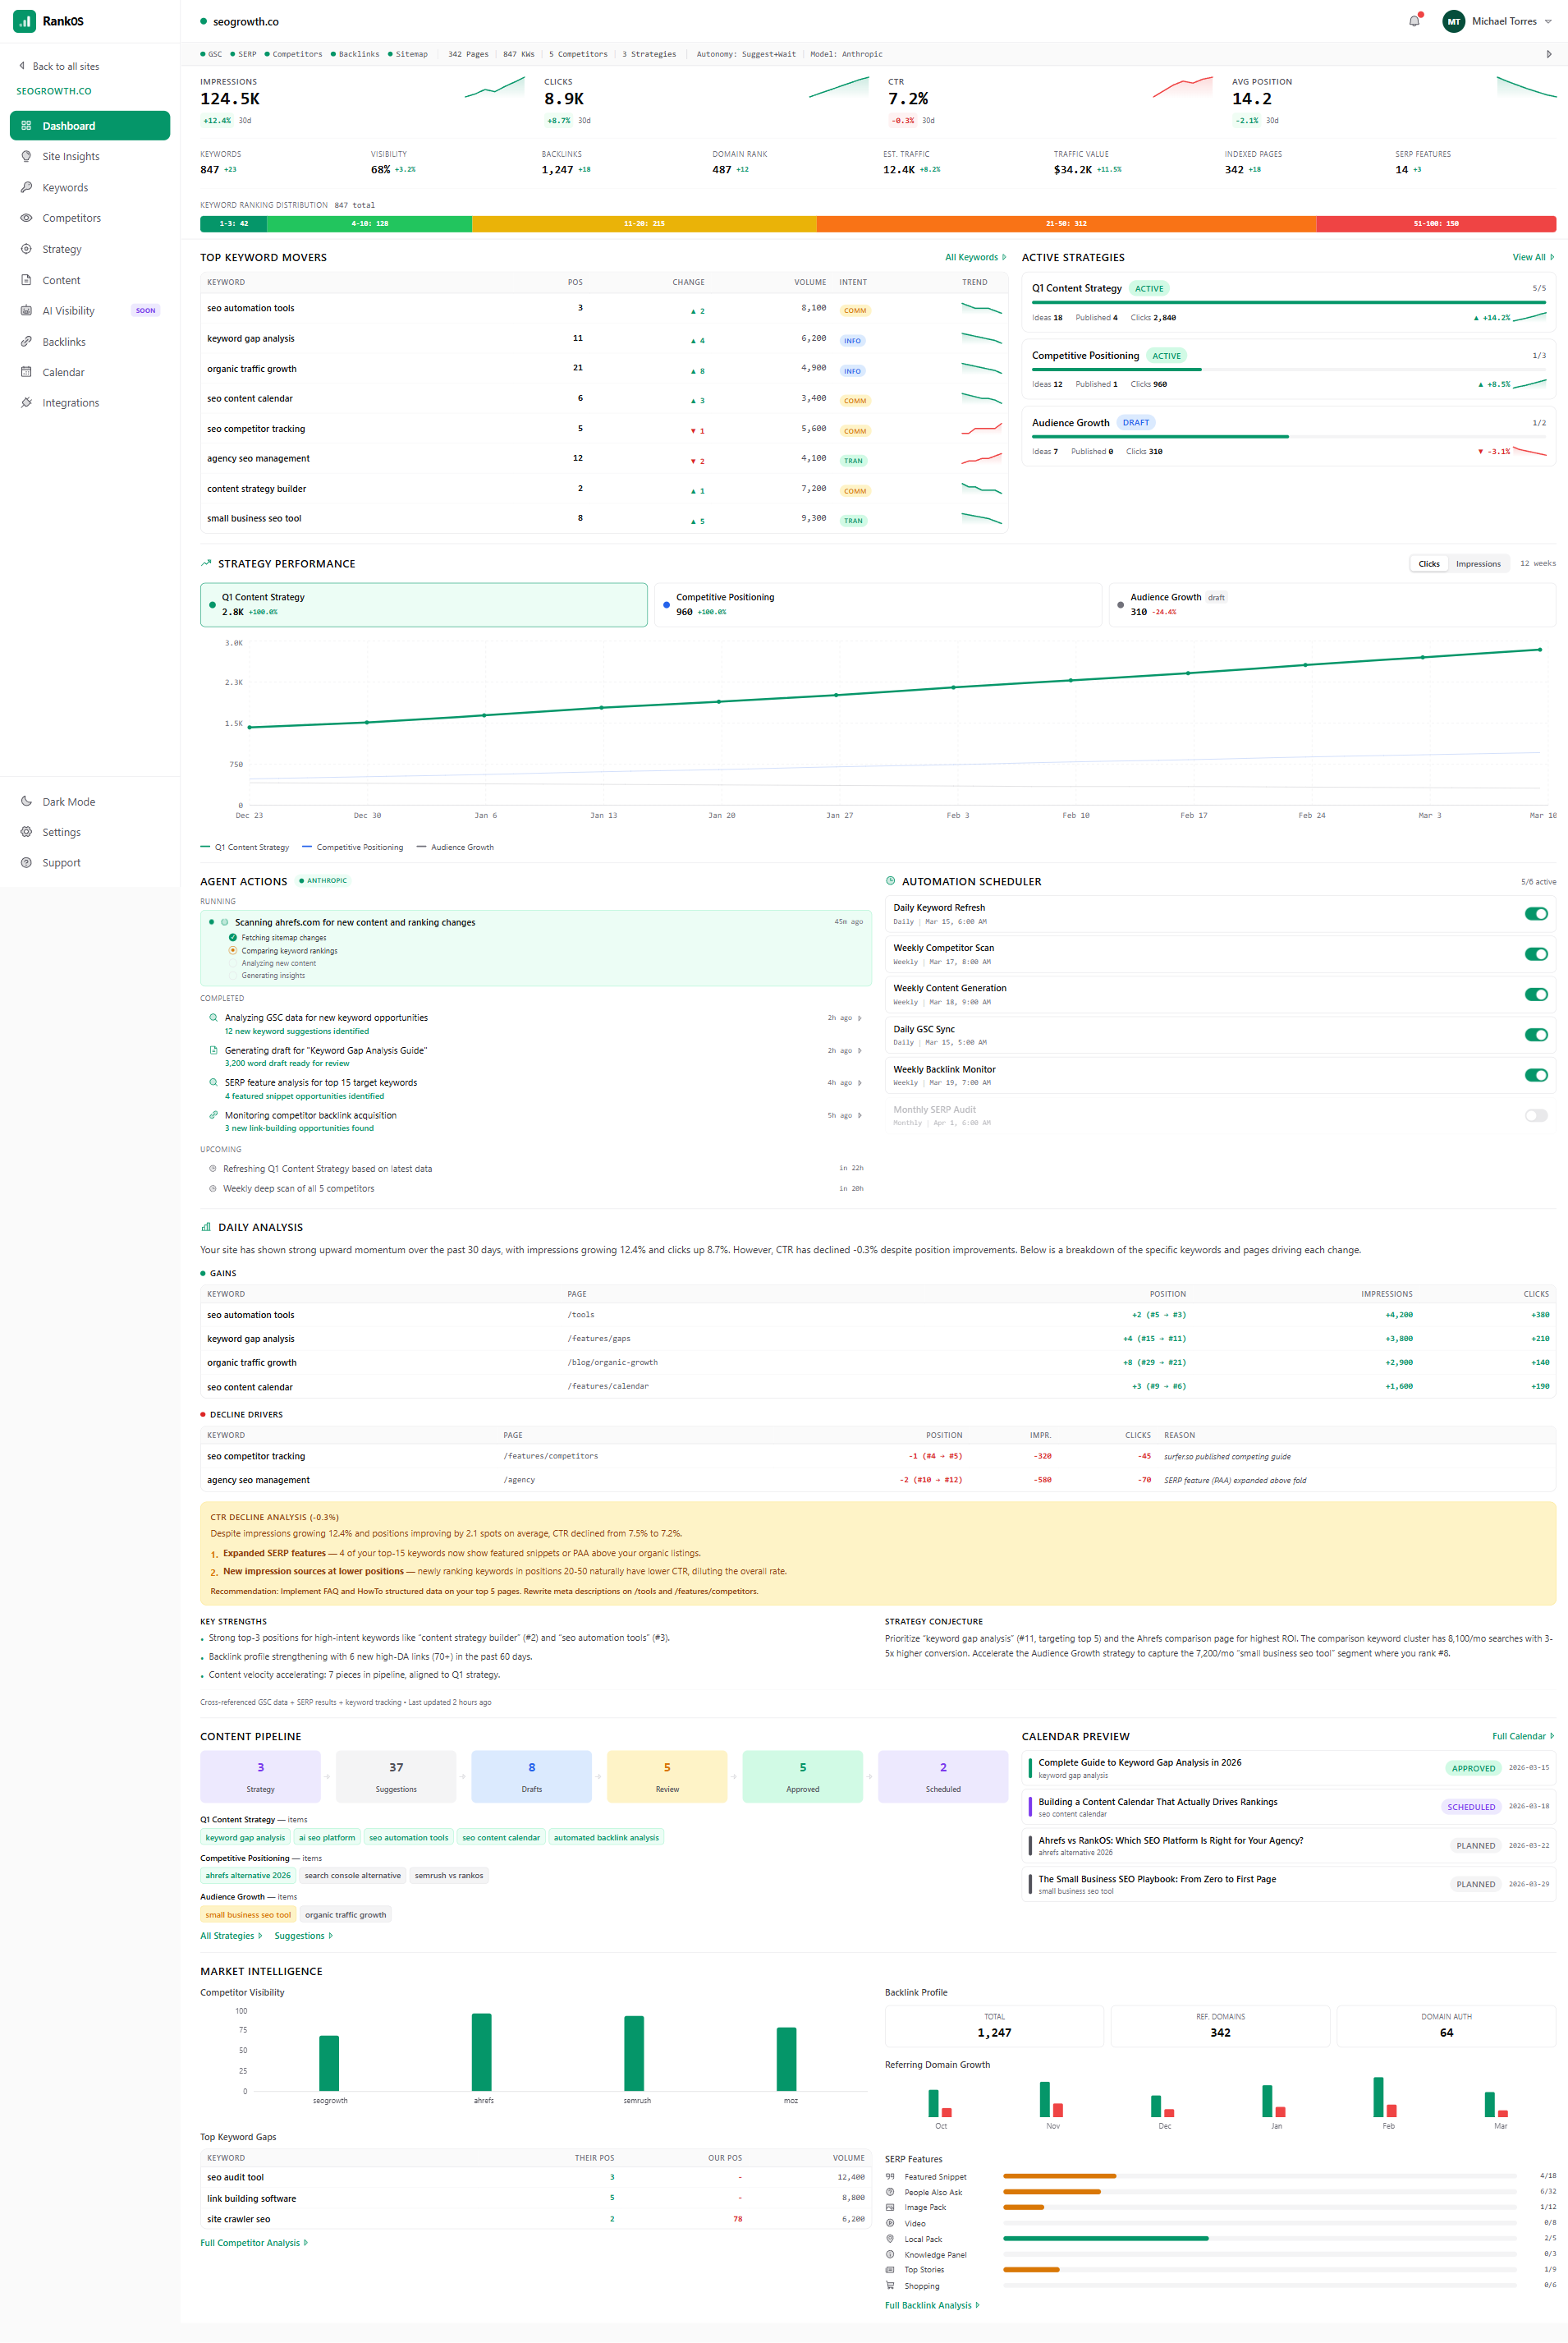Image resolution: width=1568 pixels, height=2343 pixels.
Task: Open the Integrations section
Action: tap(70, 402)
